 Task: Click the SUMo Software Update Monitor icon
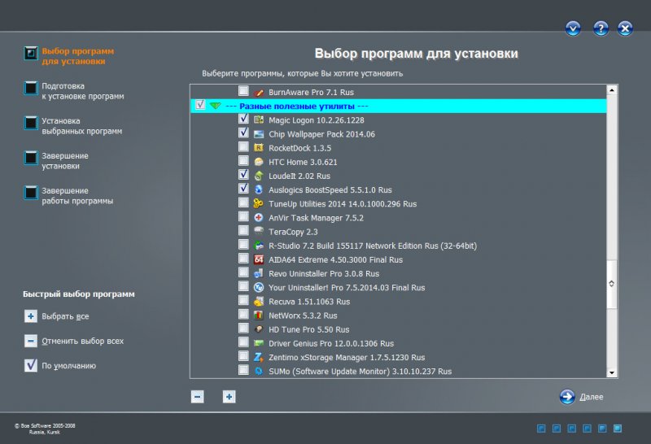259,372
